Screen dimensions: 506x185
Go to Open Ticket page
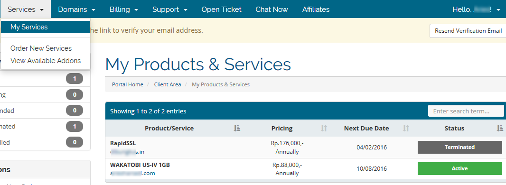[221, 9]
